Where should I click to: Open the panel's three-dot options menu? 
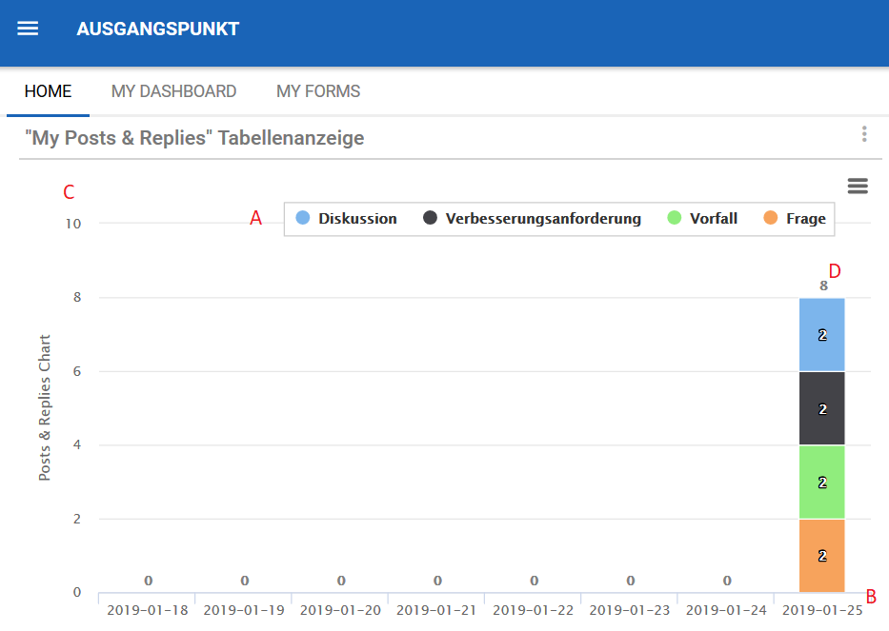(864, 134)
